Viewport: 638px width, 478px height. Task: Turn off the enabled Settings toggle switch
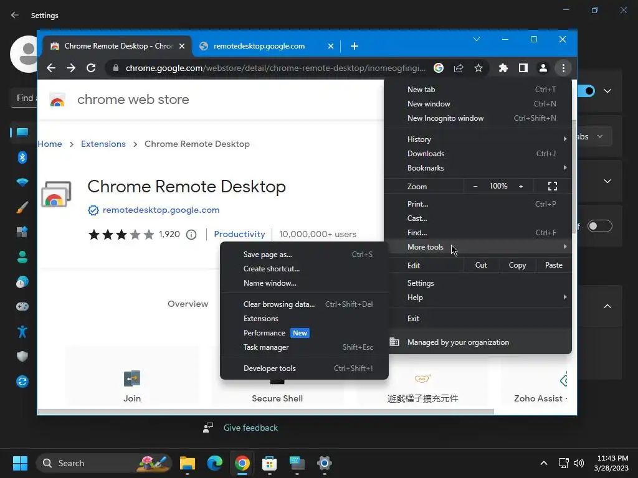tap(586, 91)
